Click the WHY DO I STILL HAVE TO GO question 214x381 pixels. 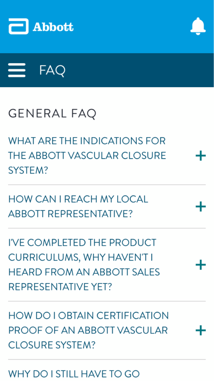pos(69,374)
